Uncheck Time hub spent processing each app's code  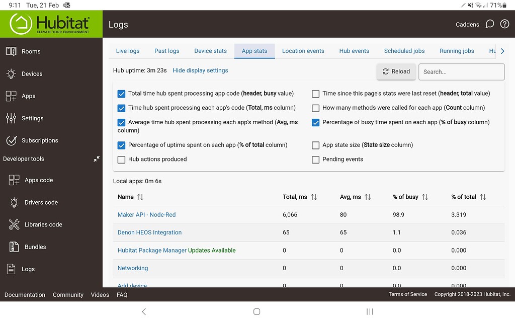click(121, 108)
